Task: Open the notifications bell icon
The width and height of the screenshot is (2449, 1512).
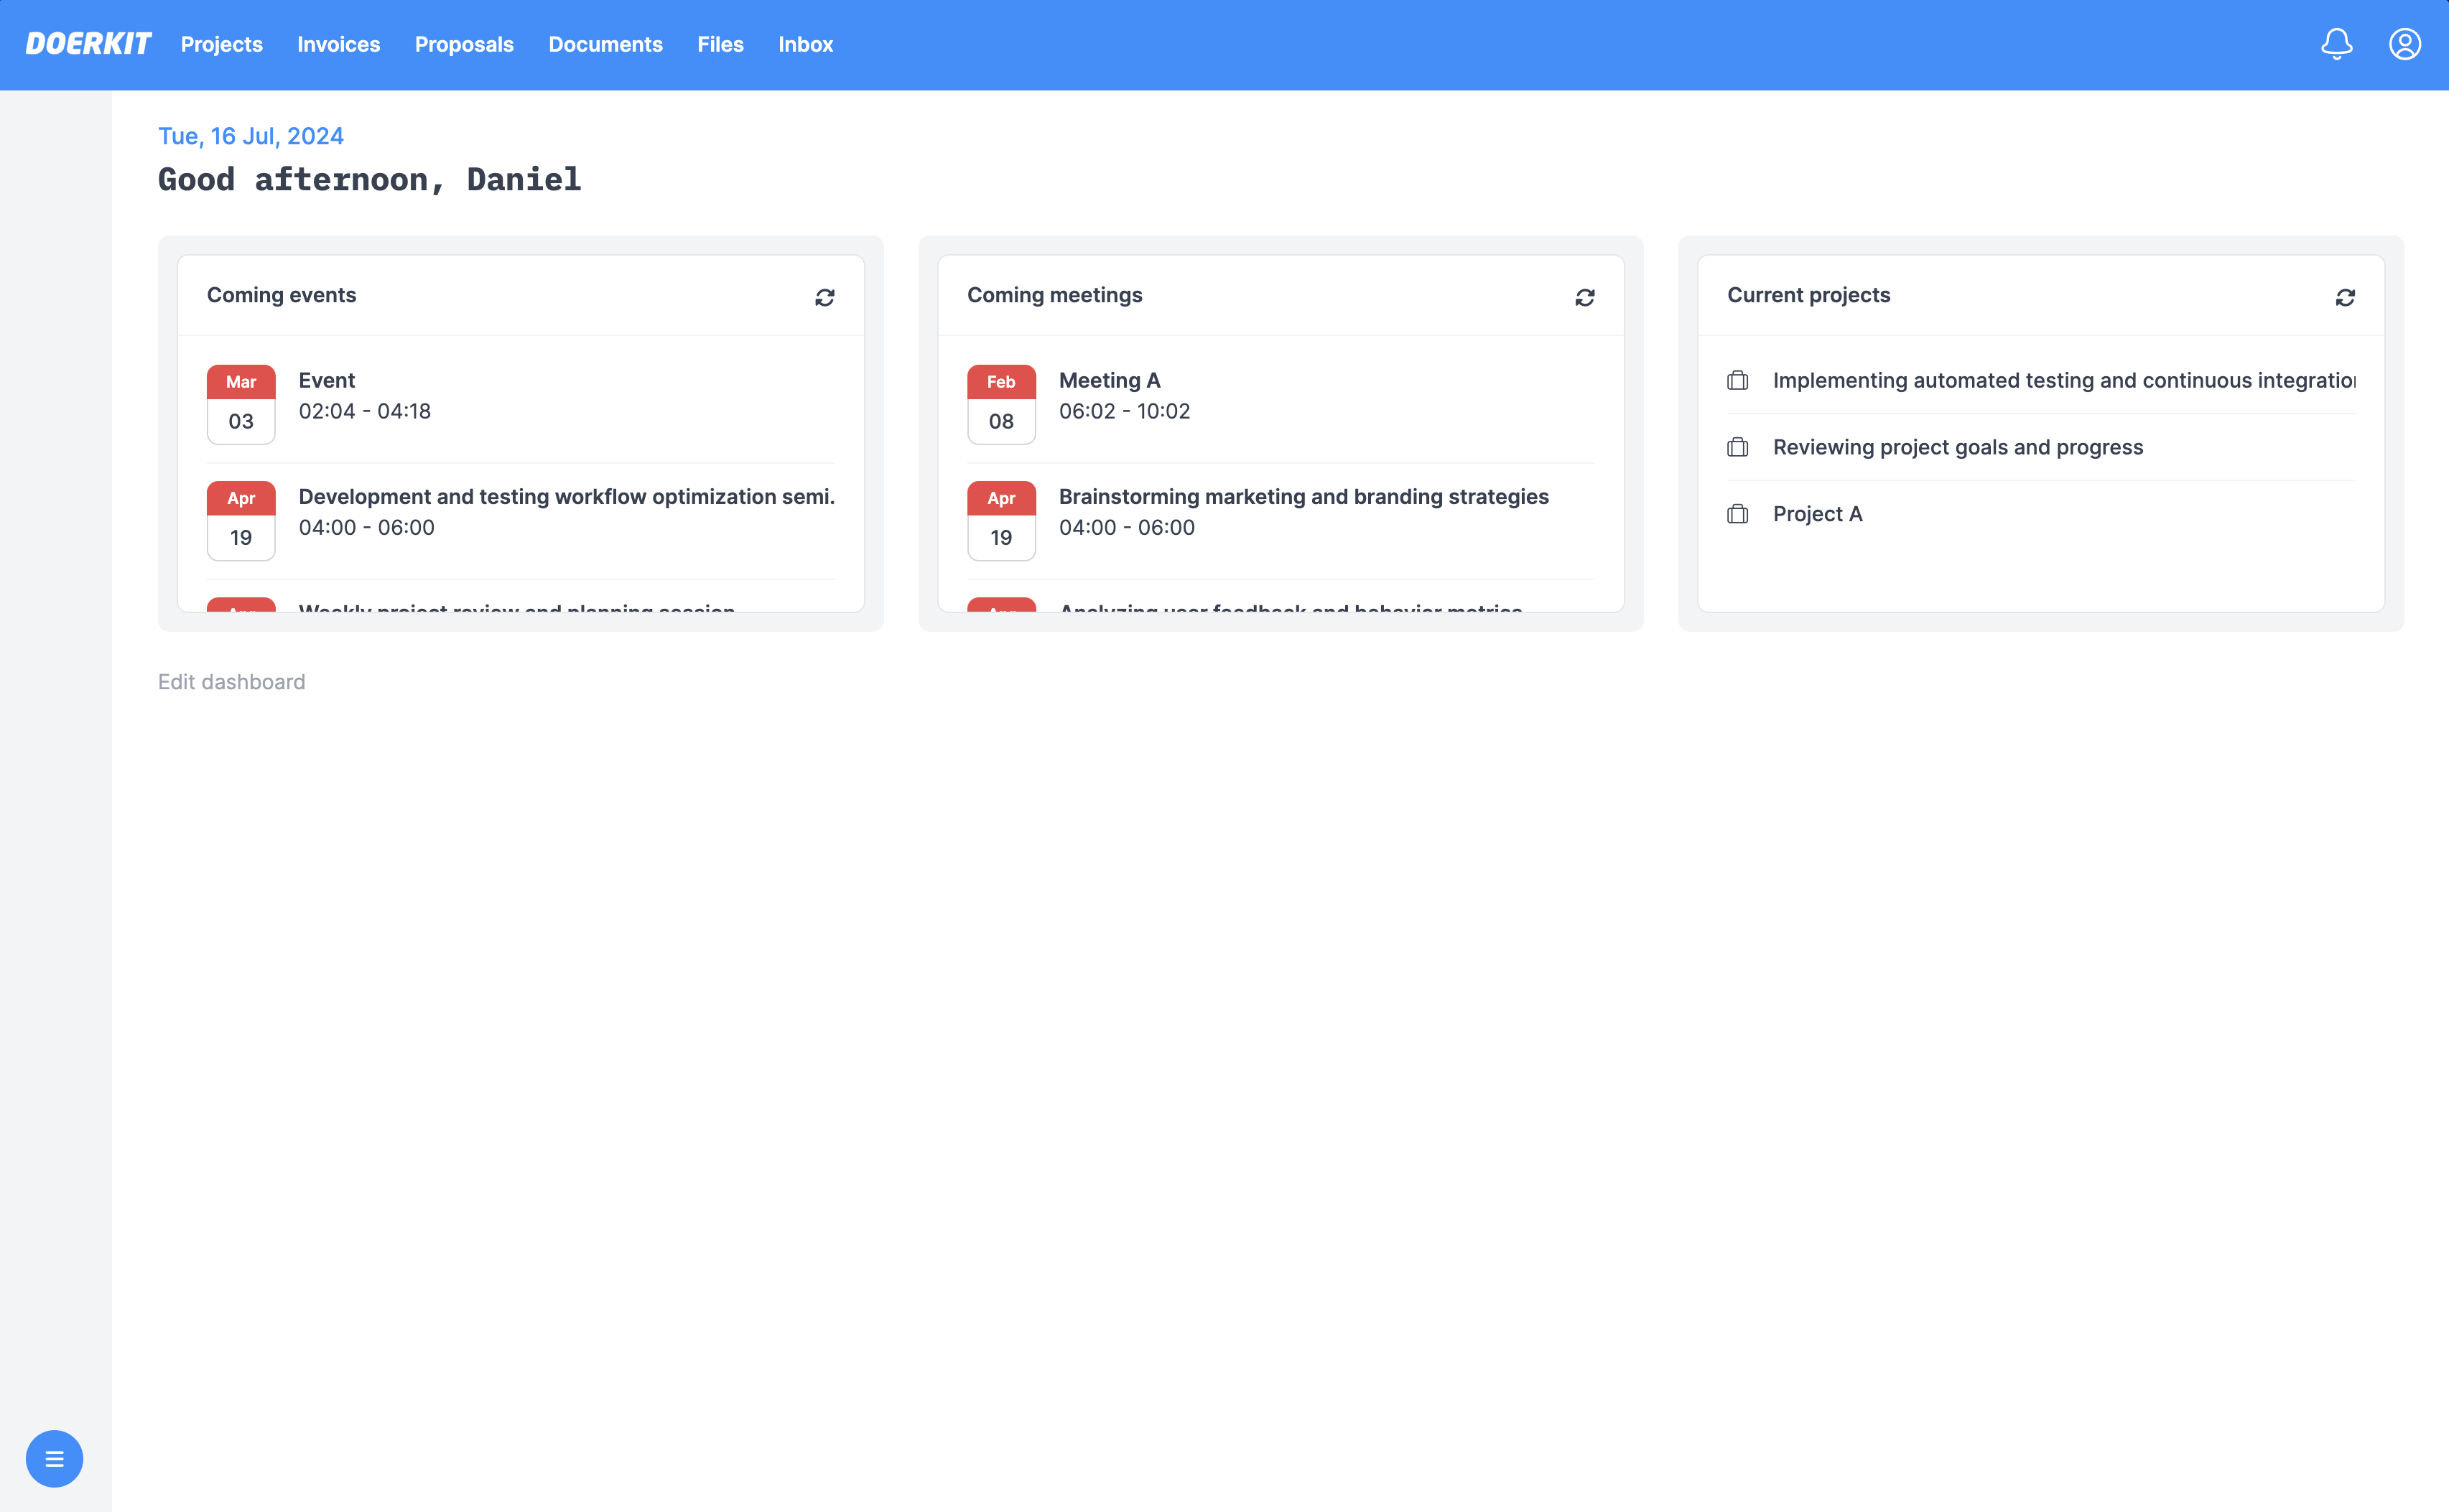Action: [2336, 44]
